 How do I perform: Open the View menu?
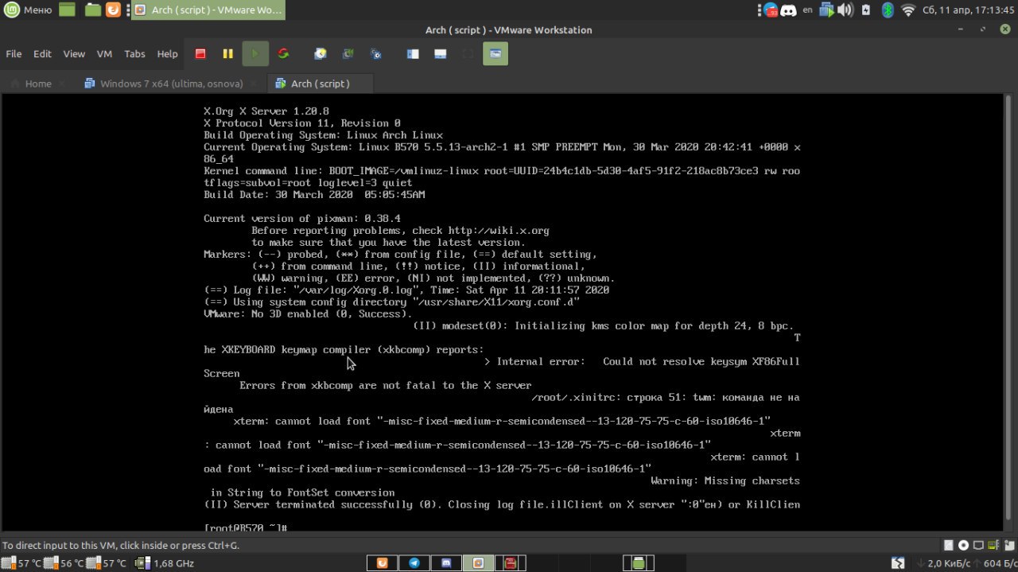(74, 54)
